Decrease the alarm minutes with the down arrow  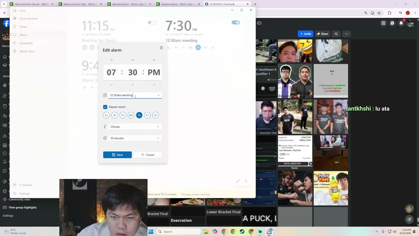click(133, 85)
